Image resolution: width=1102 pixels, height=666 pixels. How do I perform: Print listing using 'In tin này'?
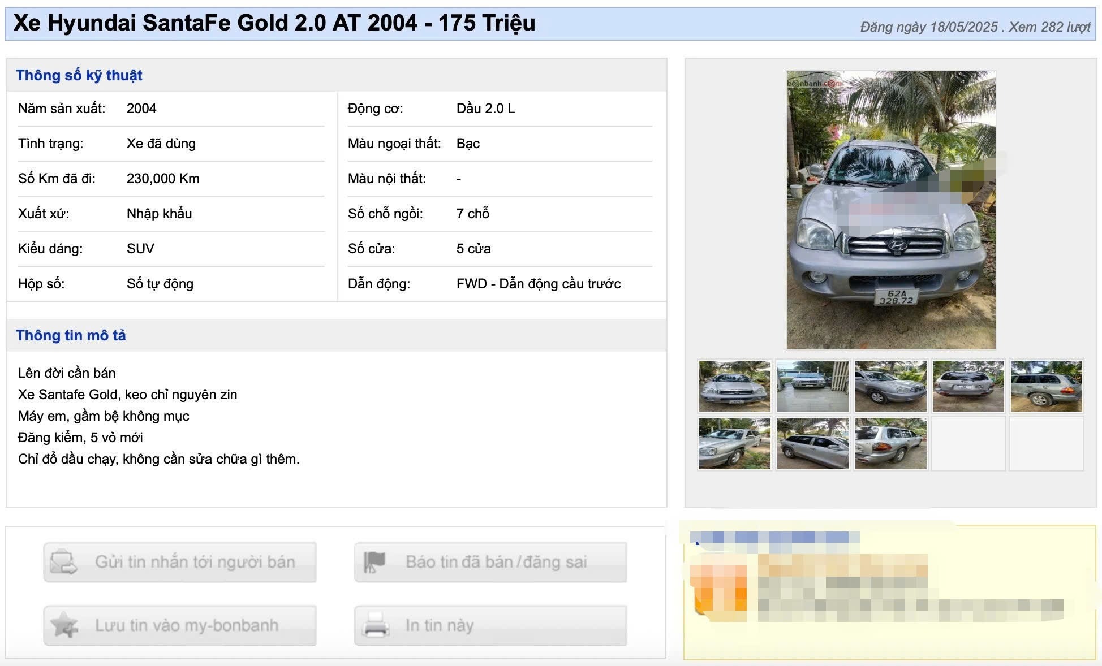point(490,625)
